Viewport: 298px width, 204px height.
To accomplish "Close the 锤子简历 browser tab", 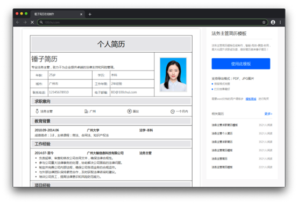I will point(81,14).
